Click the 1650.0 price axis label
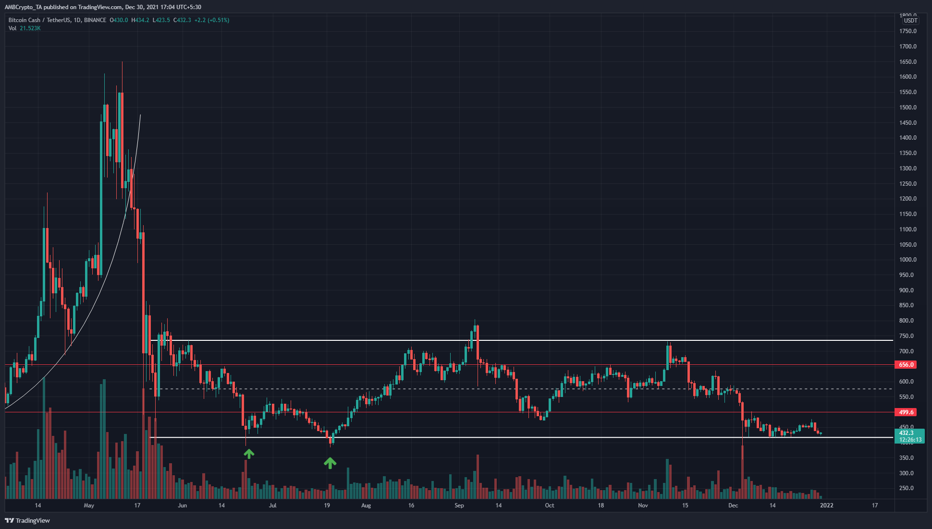 [908, 62]
